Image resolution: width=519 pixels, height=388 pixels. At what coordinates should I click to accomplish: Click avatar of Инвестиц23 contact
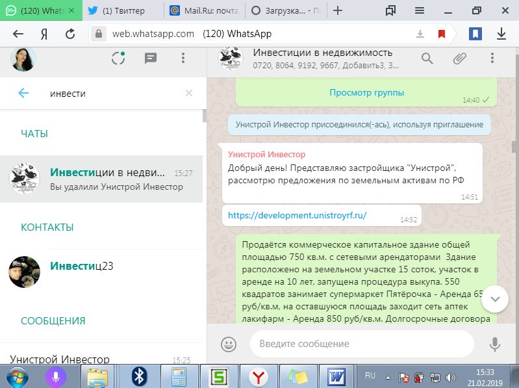[x=24, y=272]
